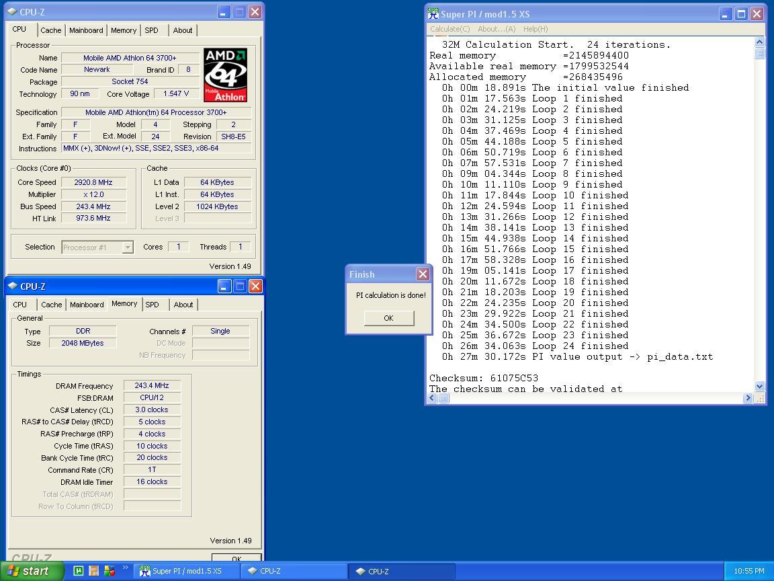774x581 pixels.
Task: Click the Level 2 cache value 1024 KBytes
Action: coord(217,206)
